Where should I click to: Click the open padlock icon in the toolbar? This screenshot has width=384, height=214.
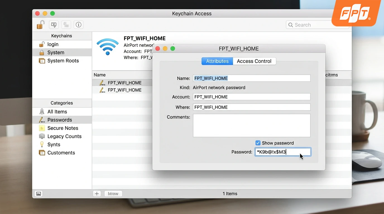tap(41, 25)
